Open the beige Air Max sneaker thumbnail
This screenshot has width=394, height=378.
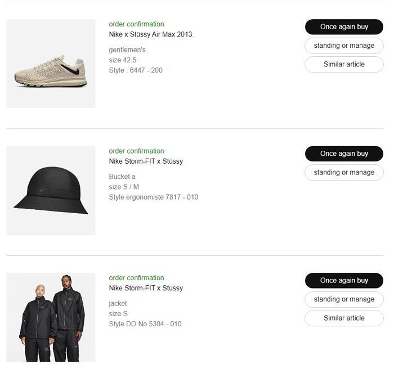(51, 64)
